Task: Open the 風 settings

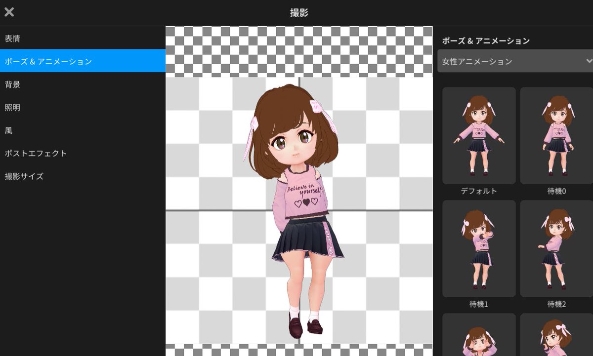Action: [83, 130]
